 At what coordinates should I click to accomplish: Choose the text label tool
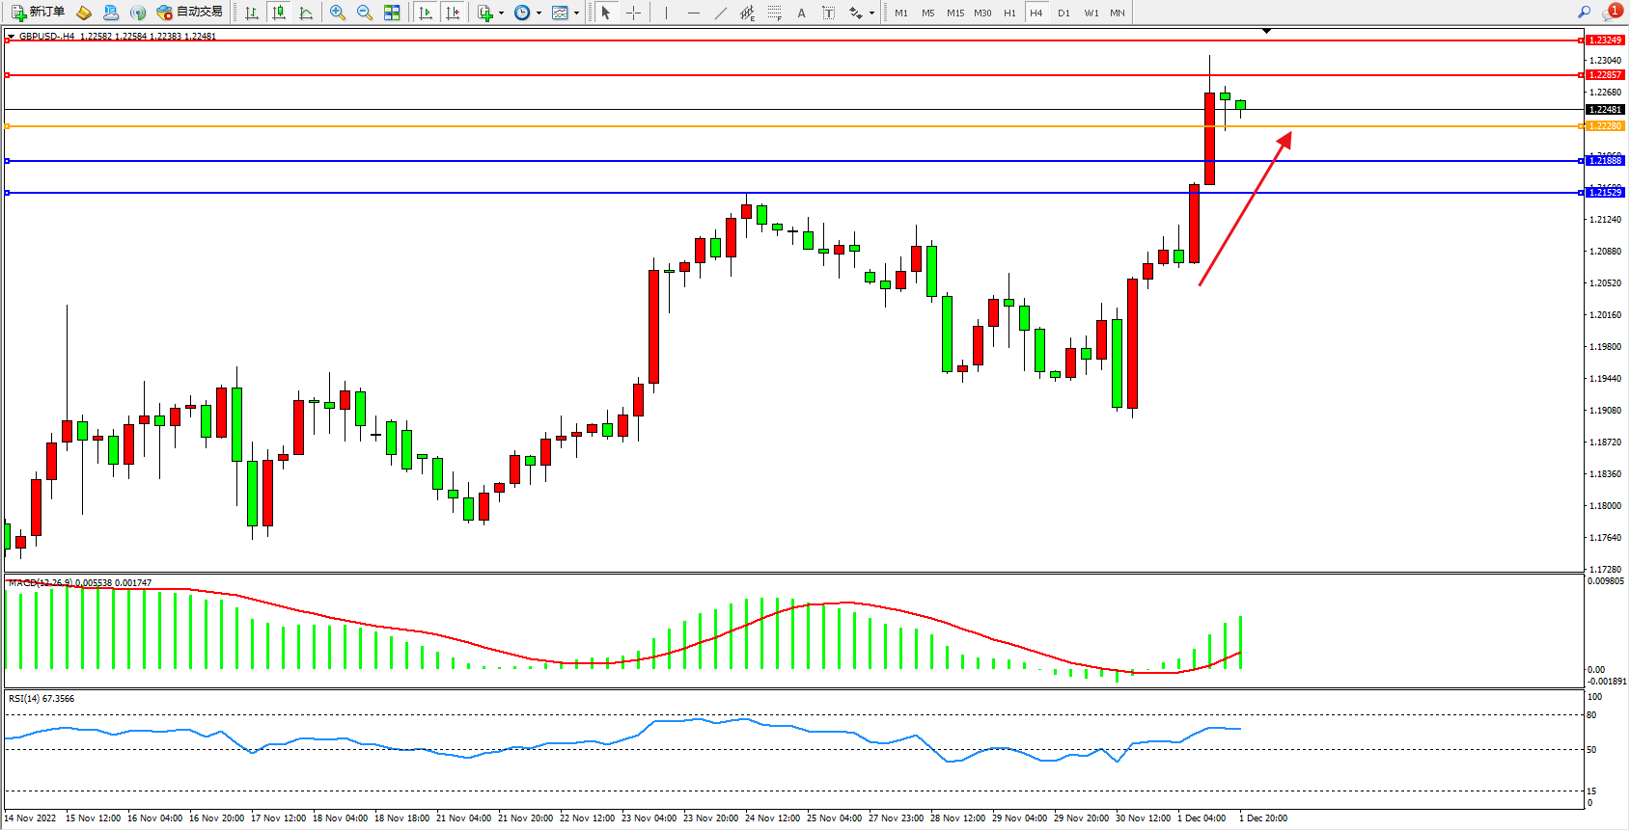pyautogui.click(x=801, y=13)
